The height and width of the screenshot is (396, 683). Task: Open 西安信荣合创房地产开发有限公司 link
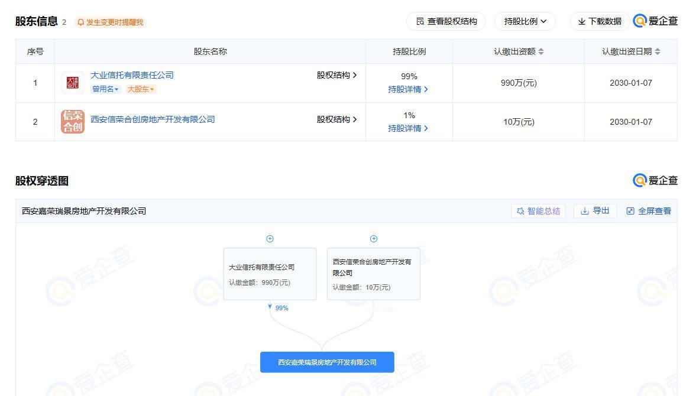pos(153,119)
